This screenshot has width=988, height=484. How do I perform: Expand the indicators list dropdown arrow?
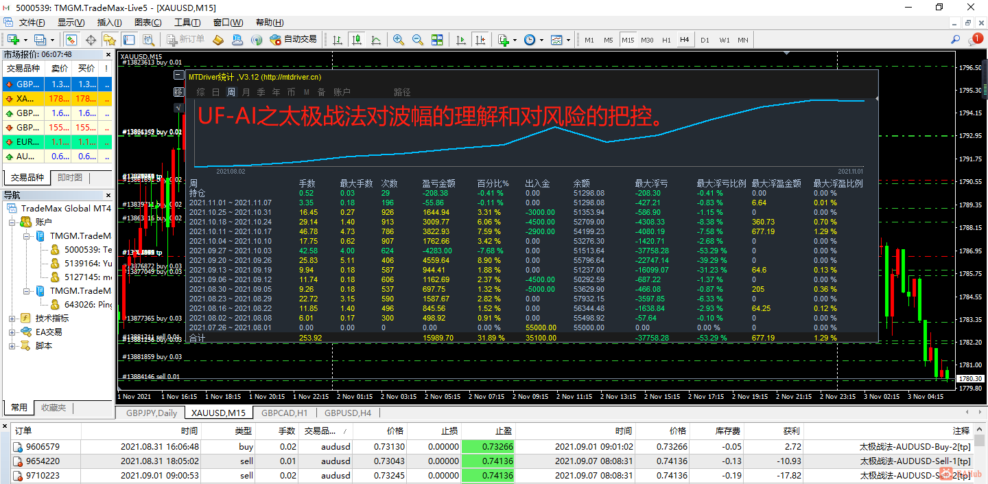click(515, 40)
